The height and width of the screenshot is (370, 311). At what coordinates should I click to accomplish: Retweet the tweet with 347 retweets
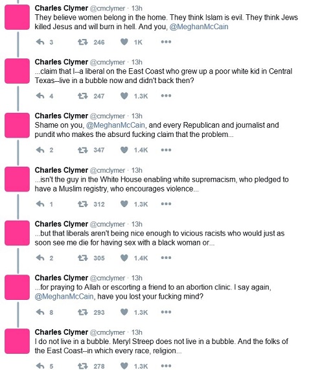click(83, 150)
